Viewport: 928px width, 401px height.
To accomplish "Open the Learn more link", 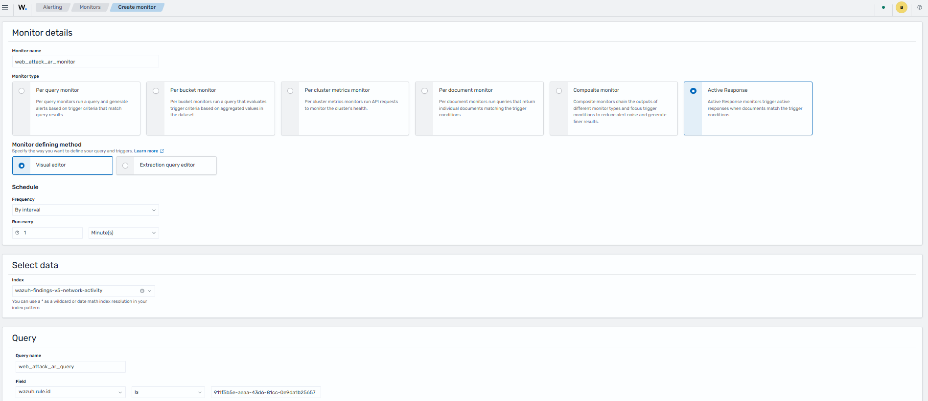I will tap(146, 151).
